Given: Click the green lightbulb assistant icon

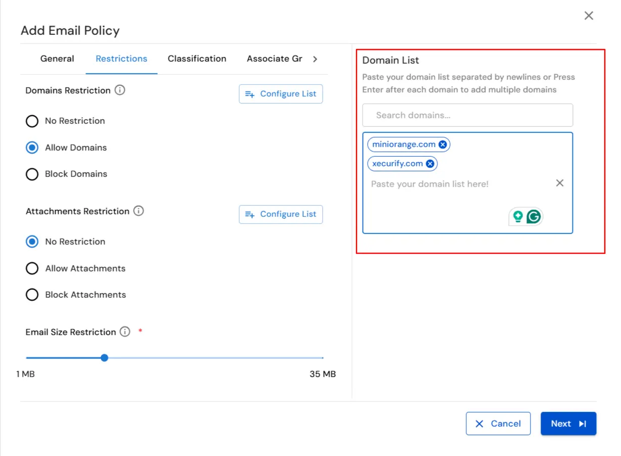Looking at the screenshot, I should (x=516, y=216).
